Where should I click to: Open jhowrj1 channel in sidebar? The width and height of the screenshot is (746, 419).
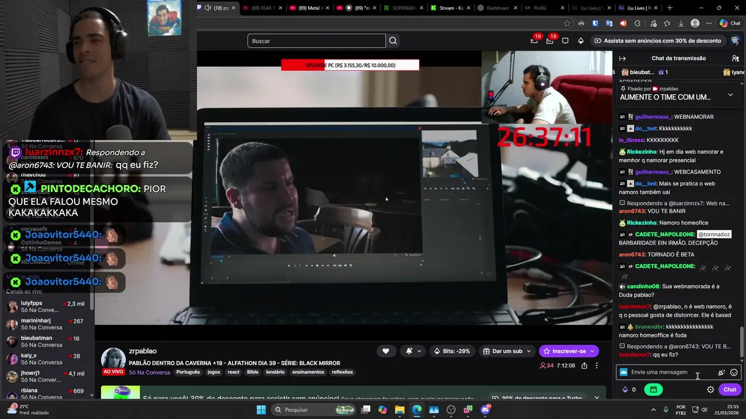47,377
